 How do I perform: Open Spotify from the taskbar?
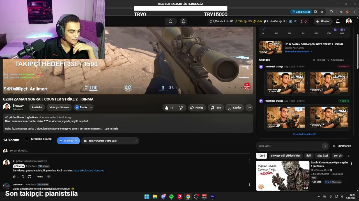click(171, 197)
